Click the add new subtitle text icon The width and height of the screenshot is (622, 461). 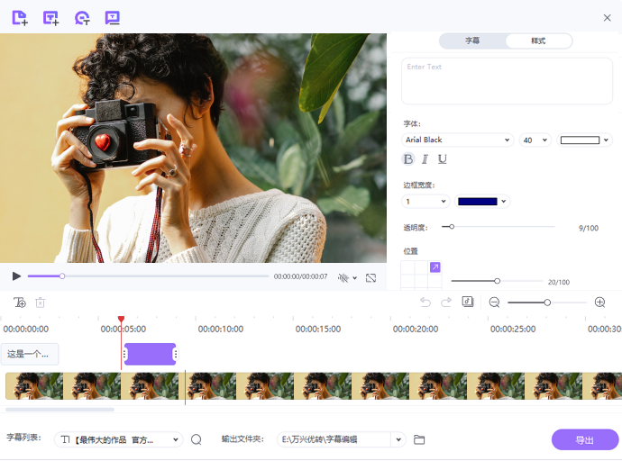click(x=50, y=18)
